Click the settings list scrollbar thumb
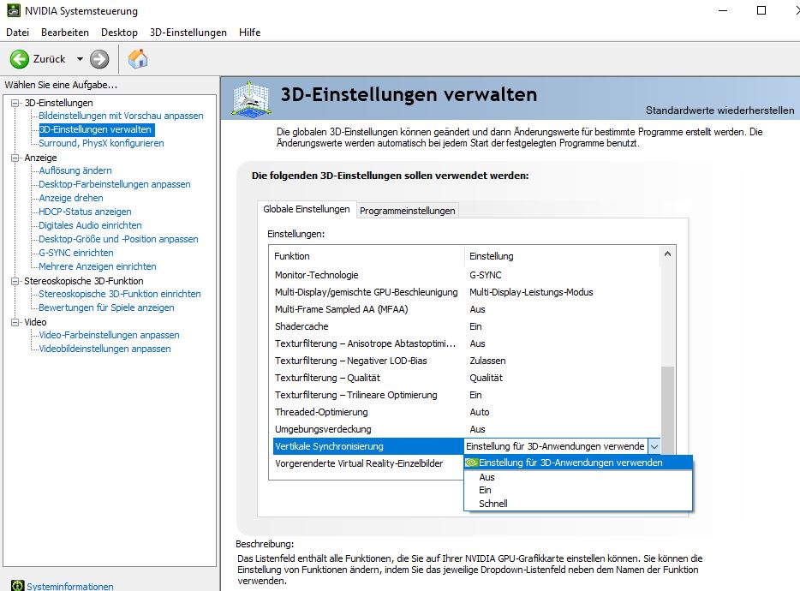800x591 pixels. 667,409
